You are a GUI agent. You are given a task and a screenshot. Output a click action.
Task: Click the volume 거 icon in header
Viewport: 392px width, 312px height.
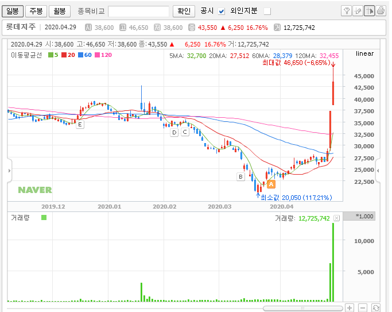(277, 28)
